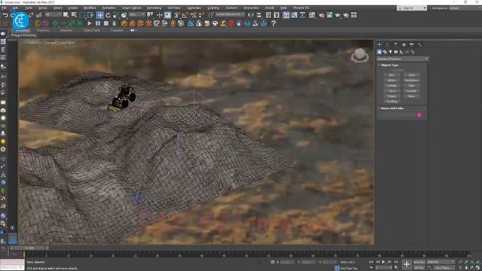Screen dimensions: 482x271
Task: Click the X coordinate input field
Action: coord(287,262)
